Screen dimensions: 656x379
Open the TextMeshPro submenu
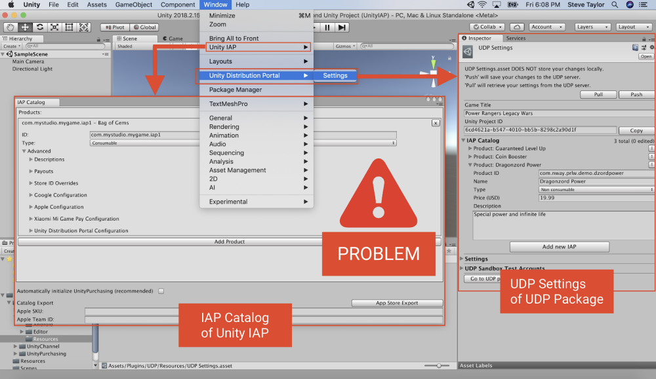pos(256,104)
